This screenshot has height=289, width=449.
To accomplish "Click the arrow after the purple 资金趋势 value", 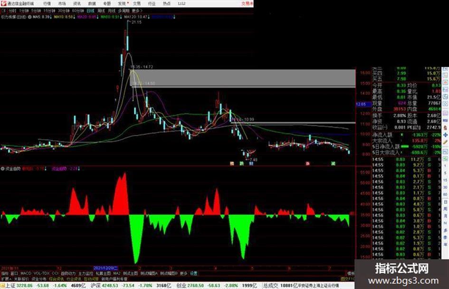I will point(79,169).
